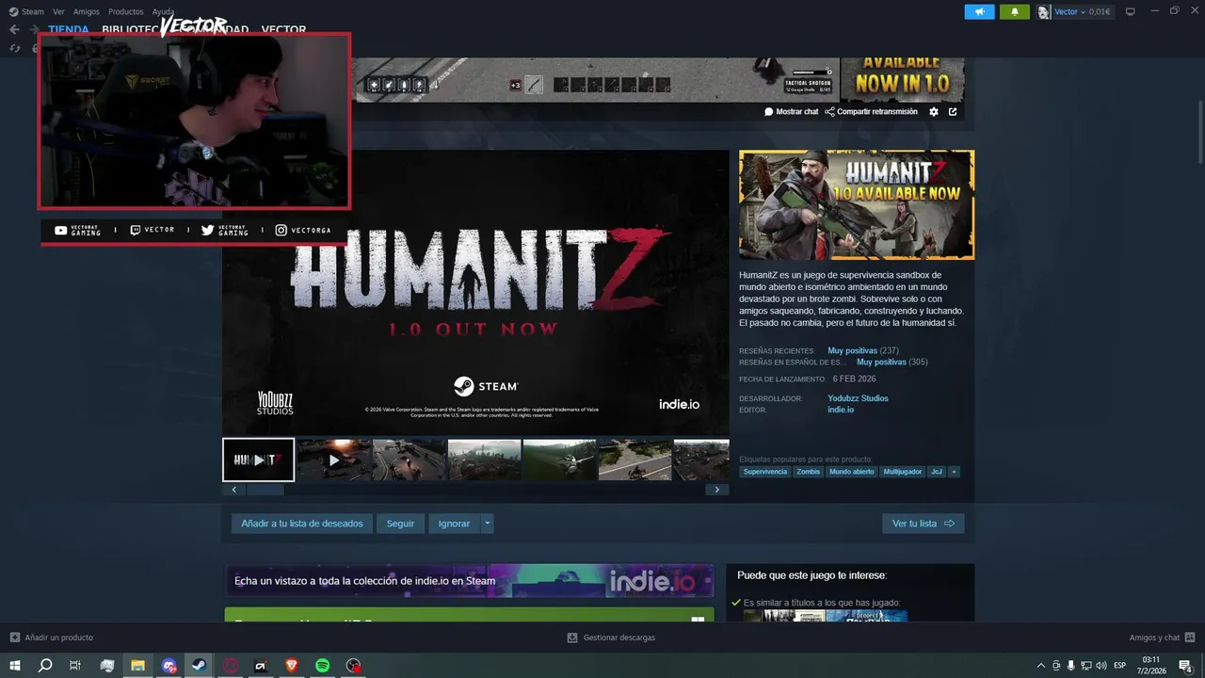Play the trailer video thumbnail
Image resolution: width=1205 pixels, height=678 pixels.
pyautogui.click(x=333, y=460)
